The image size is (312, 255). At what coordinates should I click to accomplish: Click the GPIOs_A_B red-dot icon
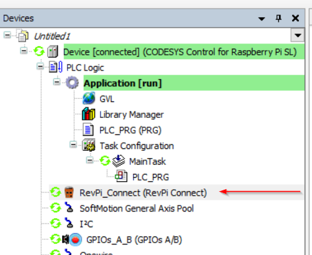coord(75,239)
